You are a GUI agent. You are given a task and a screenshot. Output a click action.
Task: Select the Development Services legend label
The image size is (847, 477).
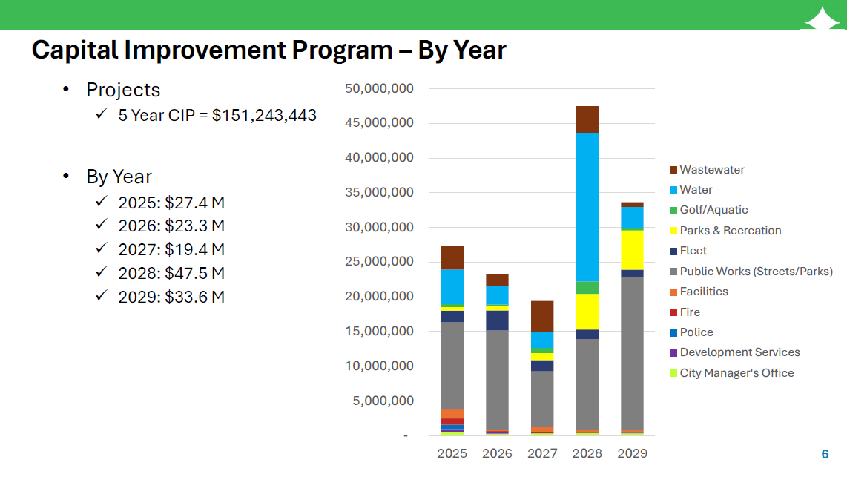pyautogui.click(x=739, y=352)
